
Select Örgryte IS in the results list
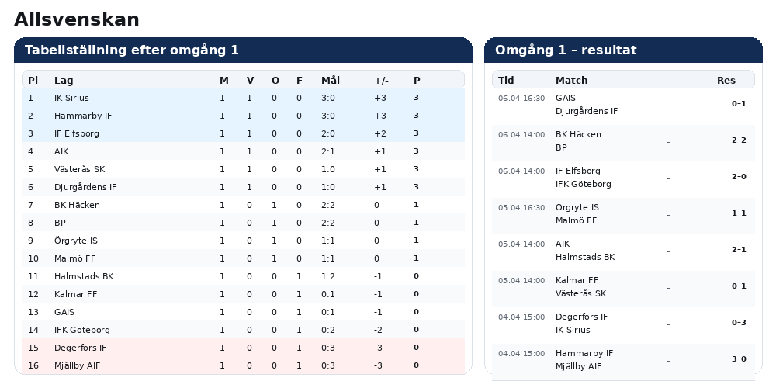coord(577,207)
